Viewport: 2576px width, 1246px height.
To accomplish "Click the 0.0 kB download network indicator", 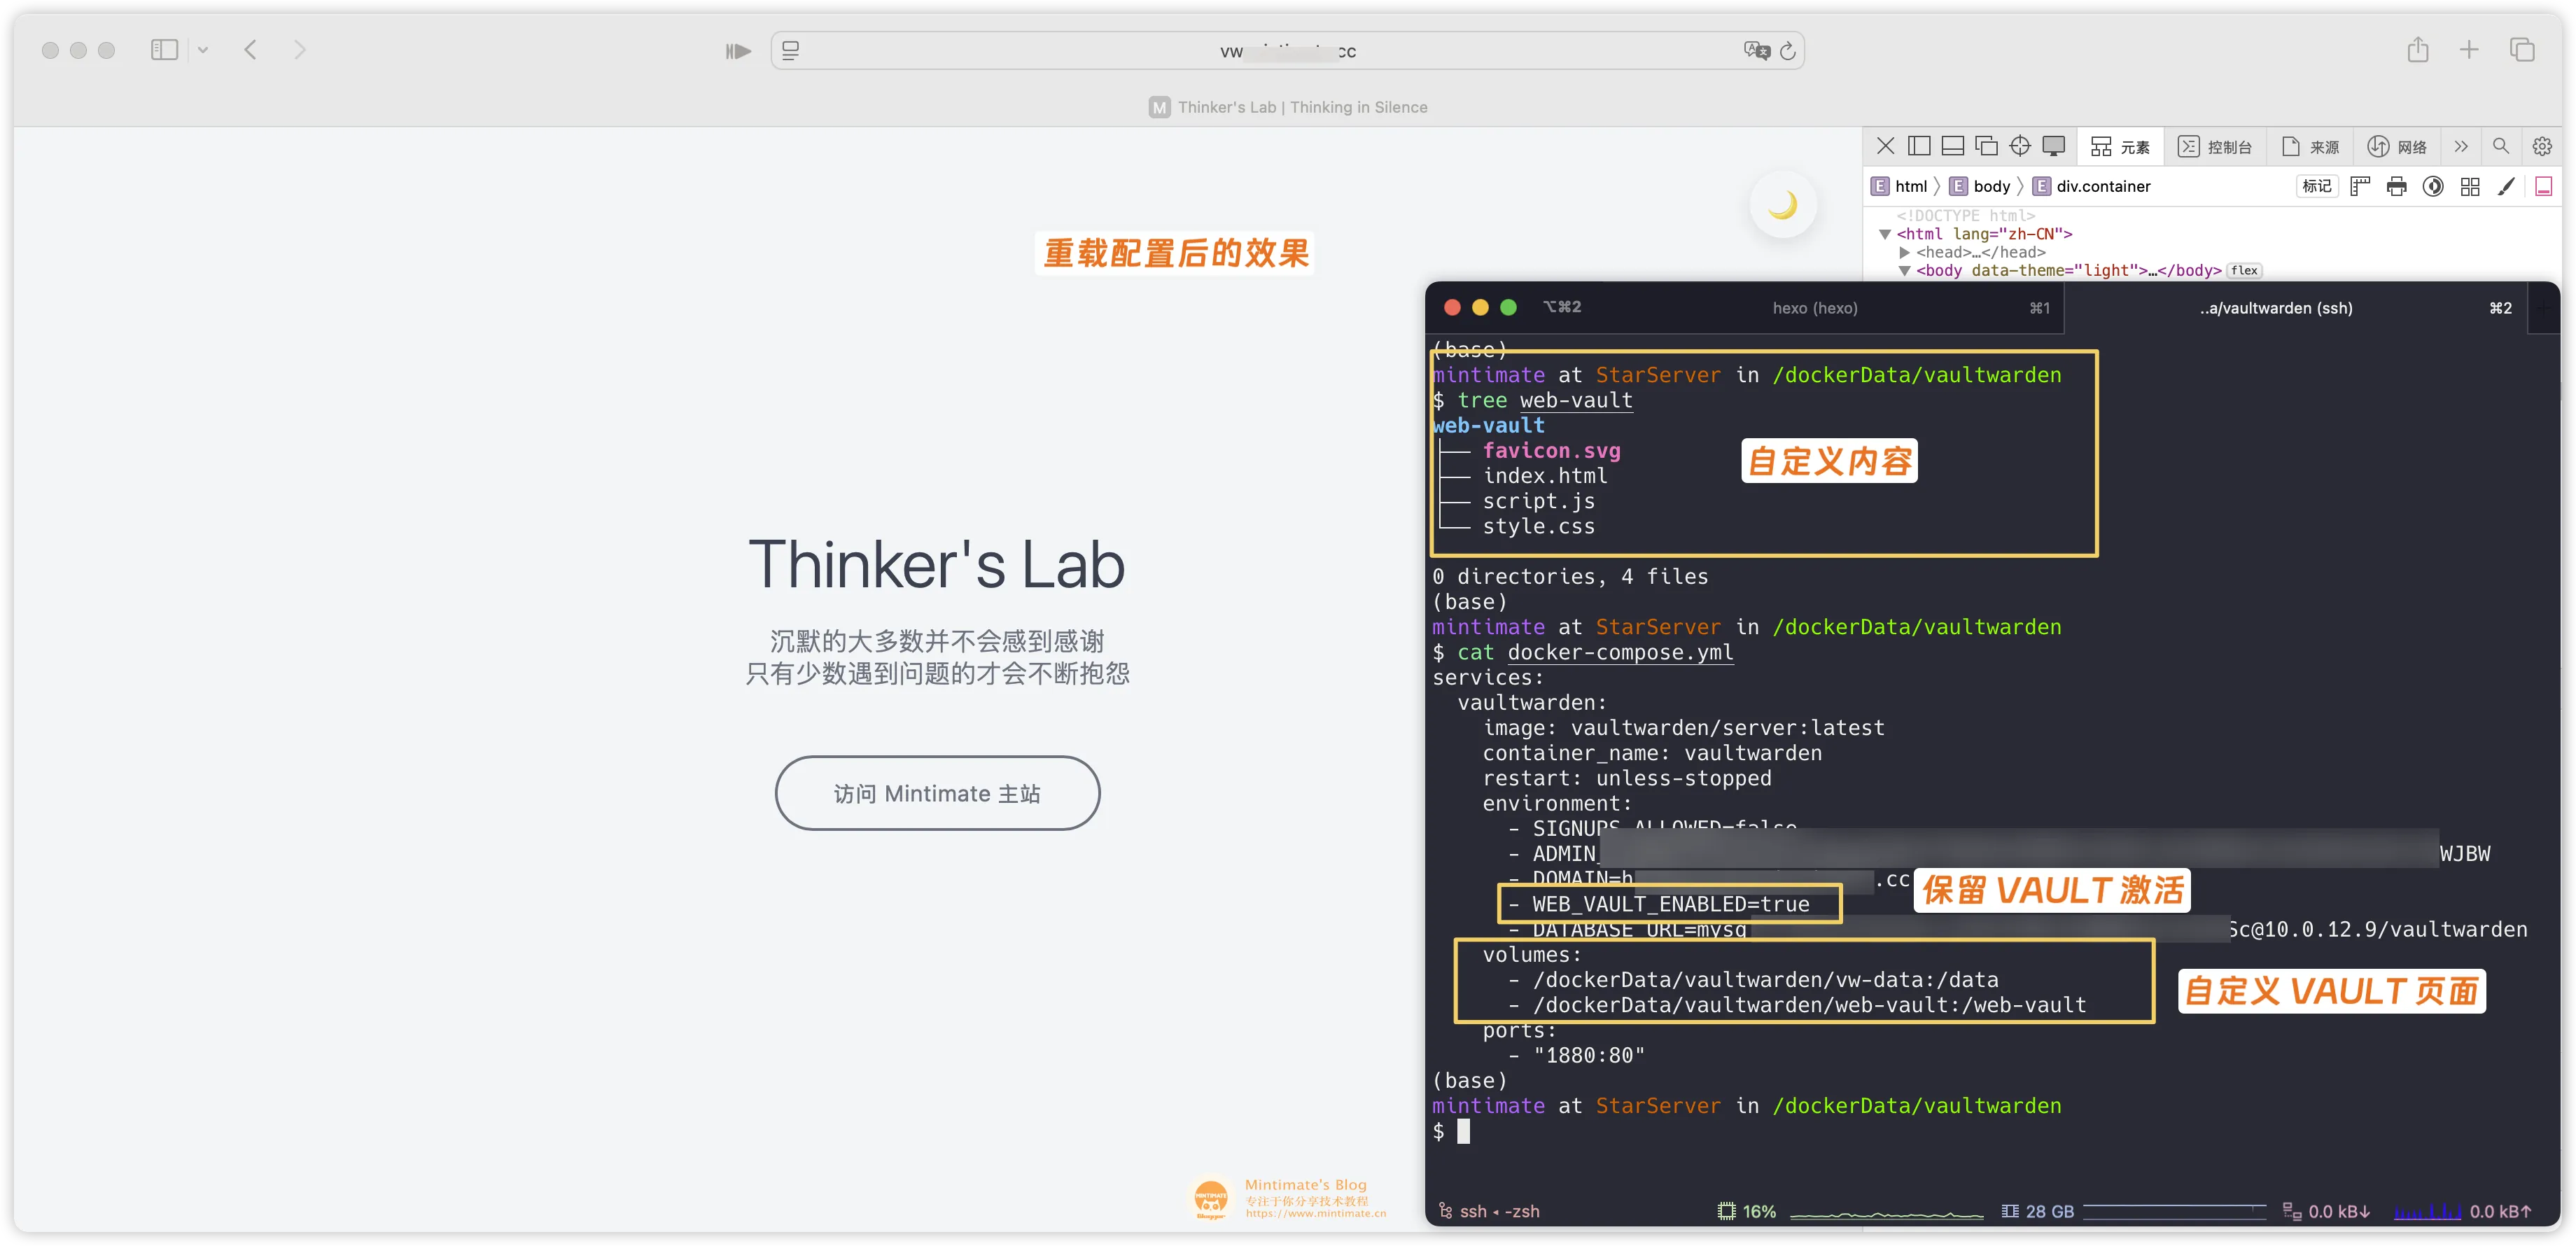I will [2326, 1212].
